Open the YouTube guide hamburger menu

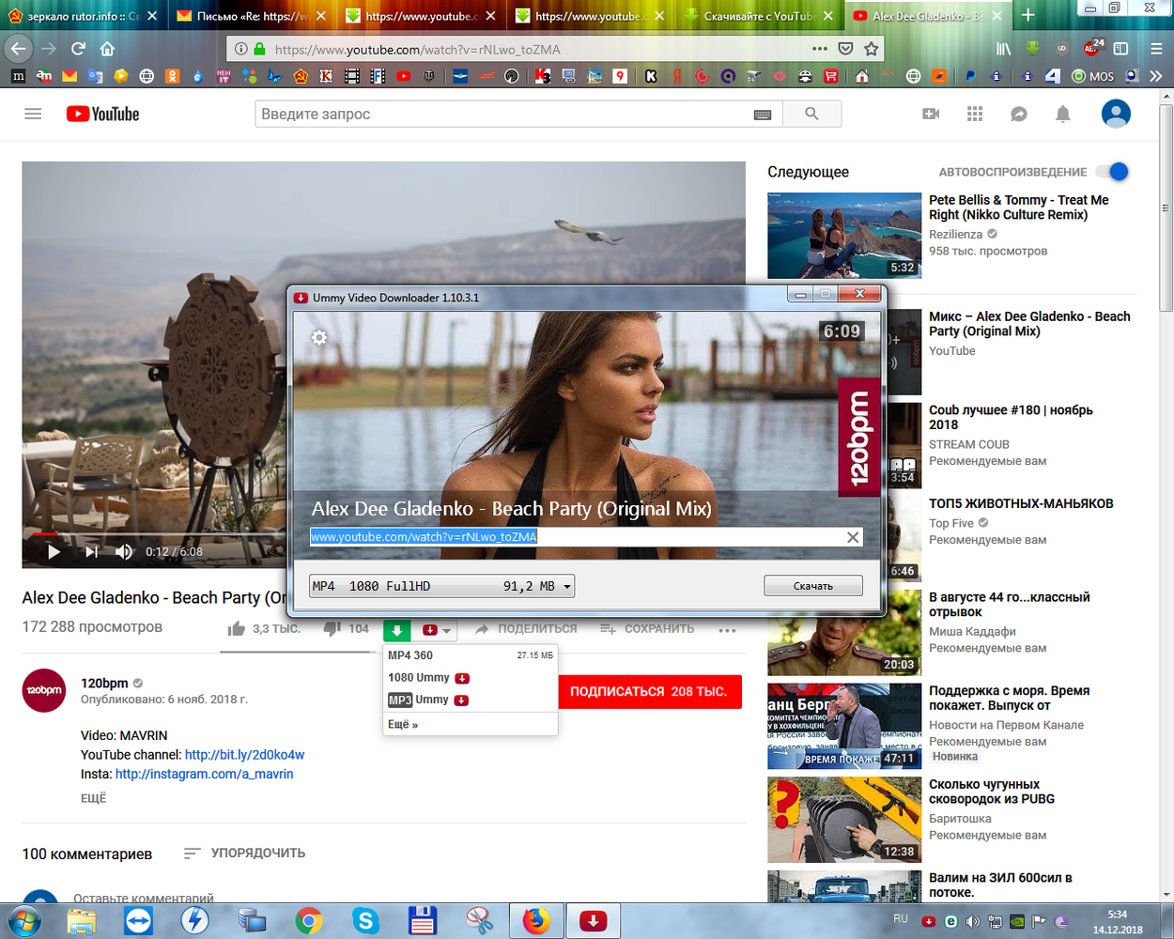tap(33, 114)
